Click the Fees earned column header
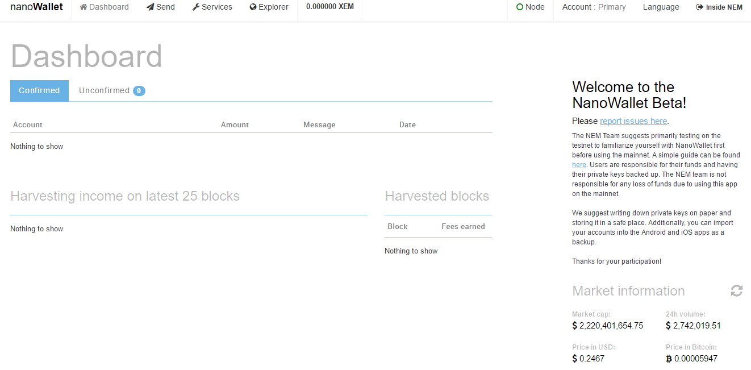This screenshot has height=370, width=751. pos(463,227)
